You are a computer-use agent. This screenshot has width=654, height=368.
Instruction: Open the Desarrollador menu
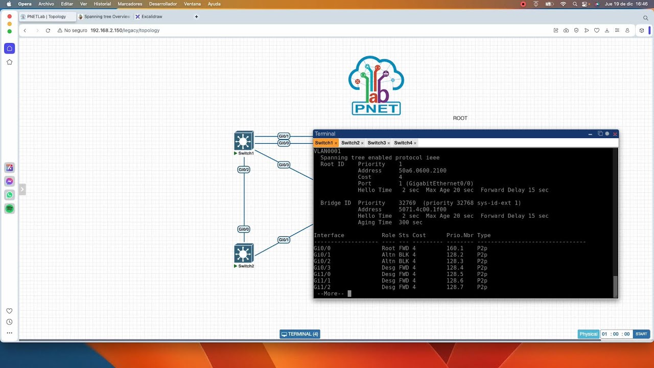(163, 4)
